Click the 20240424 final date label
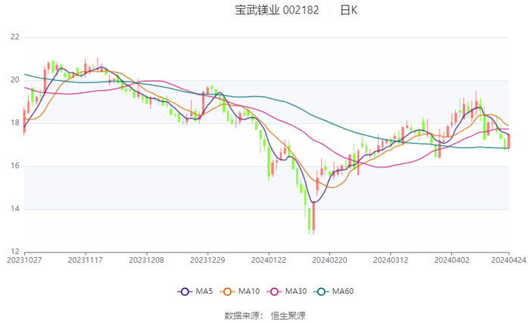Screen dimensions: 530x322 point(508,259)
